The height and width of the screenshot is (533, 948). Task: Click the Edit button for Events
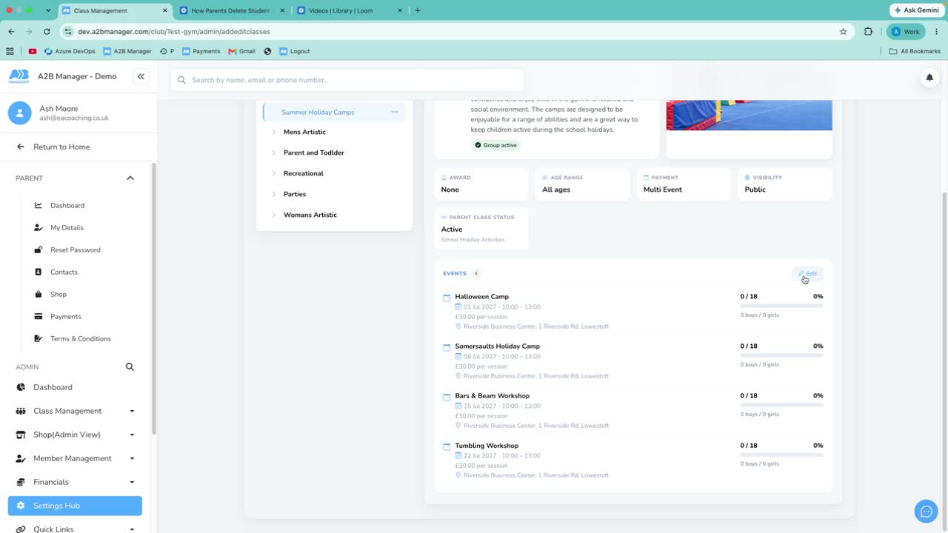[x=807, y=273]
